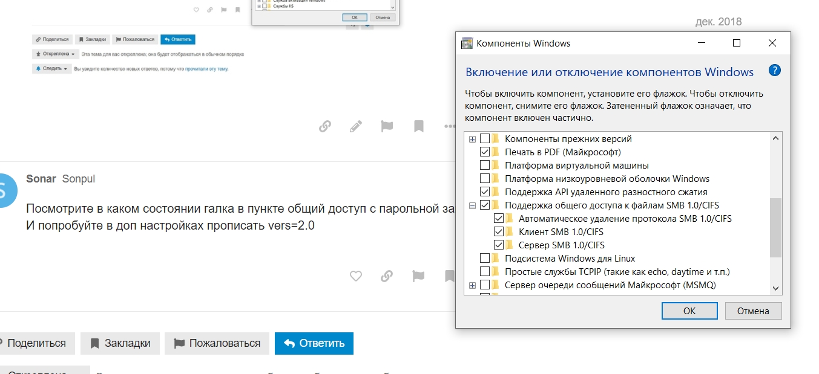The width and height of the screenshot is (819, 374).
Task: Click scrollbar up arrow in components list
Action: [775, 138]
